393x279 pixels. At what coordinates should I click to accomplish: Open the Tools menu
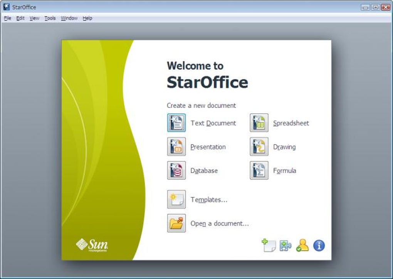tap(50, 18)
